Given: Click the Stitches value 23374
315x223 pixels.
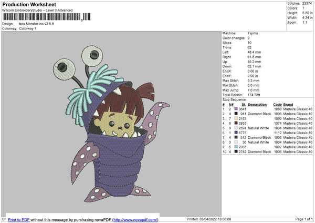Looking at the screenshot, I should pyautogui.click(x=307, y=4).
